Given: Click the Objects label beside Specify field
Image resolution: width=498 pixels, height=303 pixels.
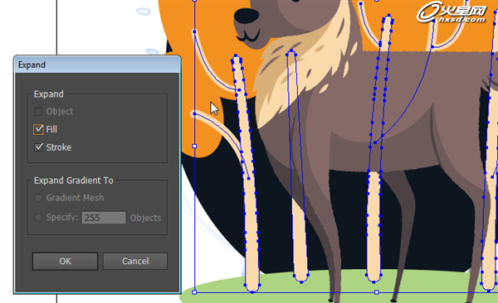Looking at the screenshot, I should tap(145, 218).
